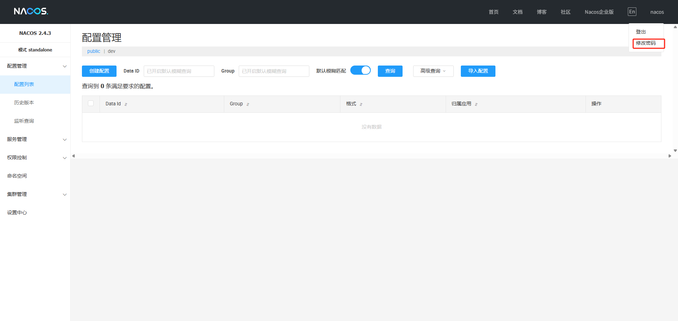
Task: Sort by 归属应用 column icon
Action: point(476,104)
